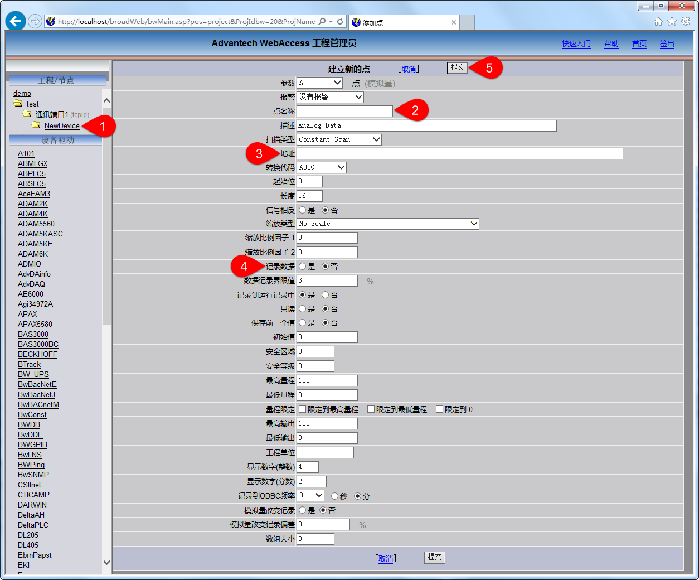Open the 报警 dropdown
This screenshot has height=580, width=699.
pyautogui.click(x=330, y=97)
